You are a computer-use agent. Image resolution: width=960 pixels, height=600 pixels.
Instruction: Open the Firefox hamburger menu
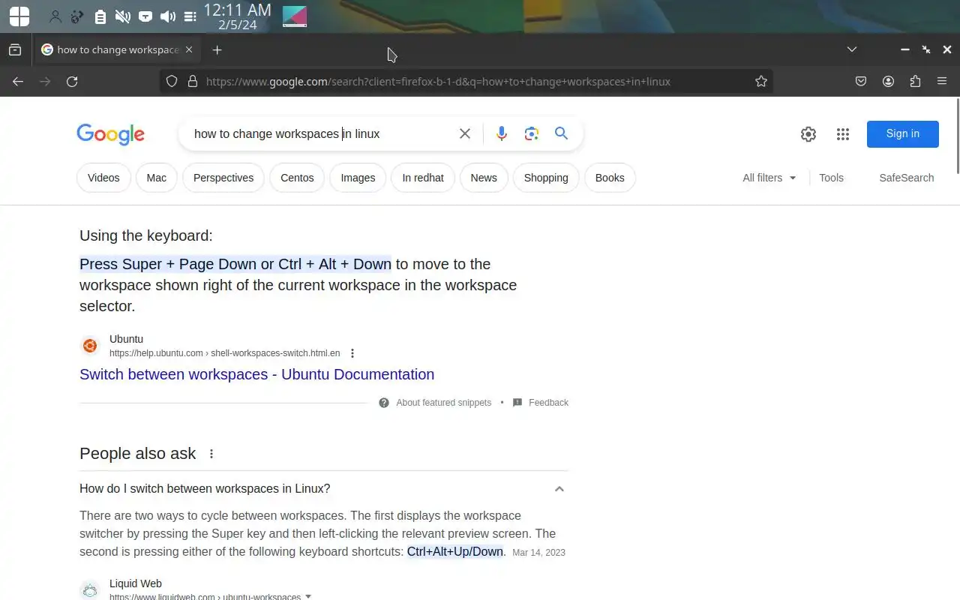[x=942, y=81]
